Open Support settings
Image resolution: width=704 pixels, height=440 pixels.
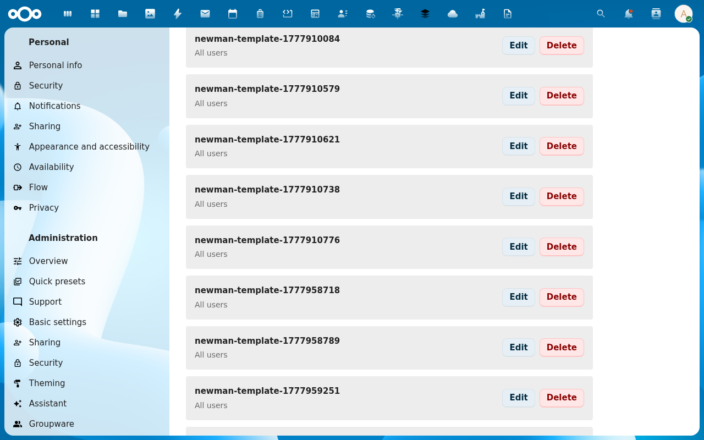click(x=87, y=302)
